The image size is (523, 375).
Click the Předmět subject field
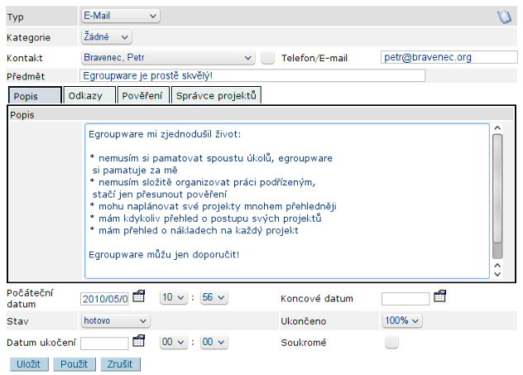click(x=252, y=75)
